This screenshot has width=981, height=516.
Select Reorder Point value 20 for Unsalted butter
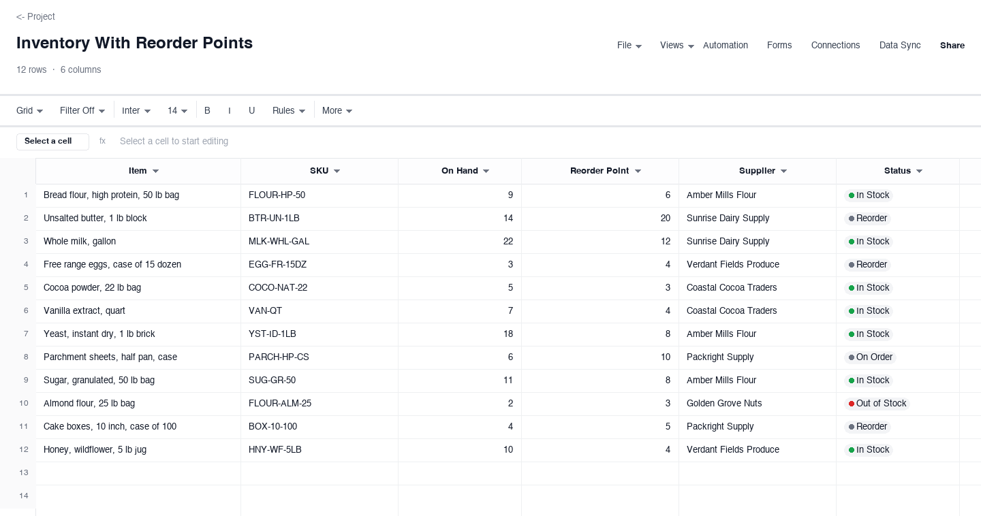pos(600,219)
